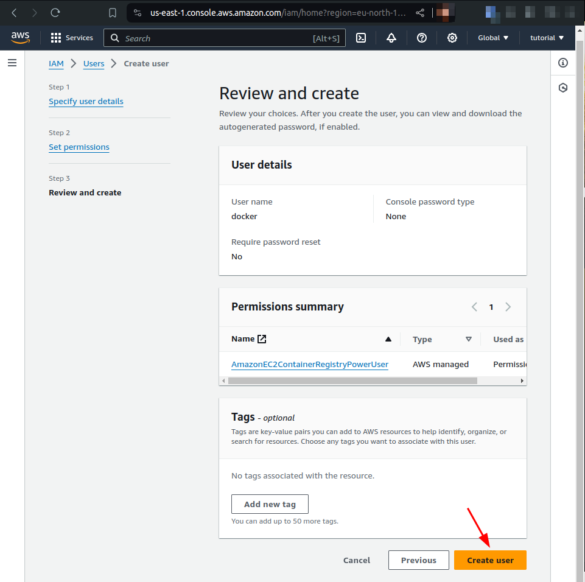Sort by the Type column arrow
Viewport: 585px width, 582px height.
tap(469, 339)
